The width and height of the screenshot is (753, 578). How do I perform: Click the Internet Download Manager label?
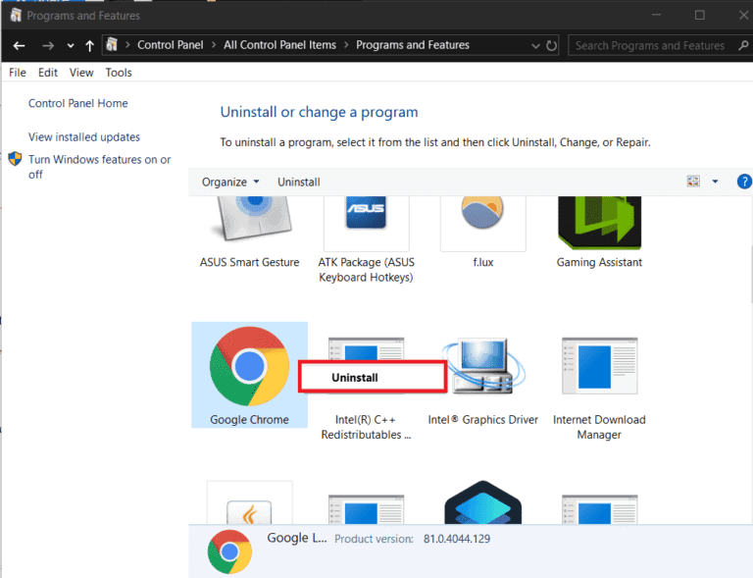599,427
